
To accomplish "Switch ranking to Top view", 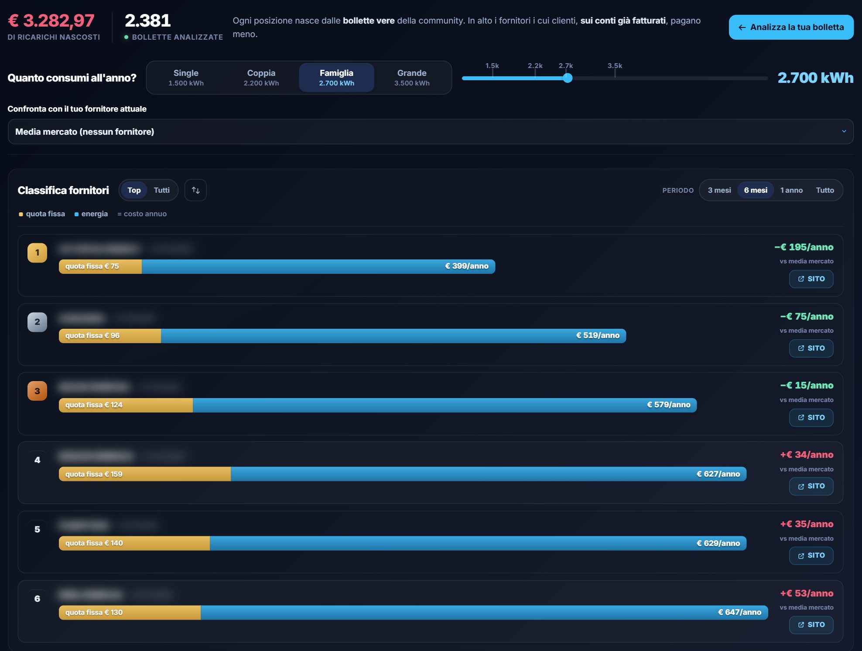I will [x=134, y=190].
